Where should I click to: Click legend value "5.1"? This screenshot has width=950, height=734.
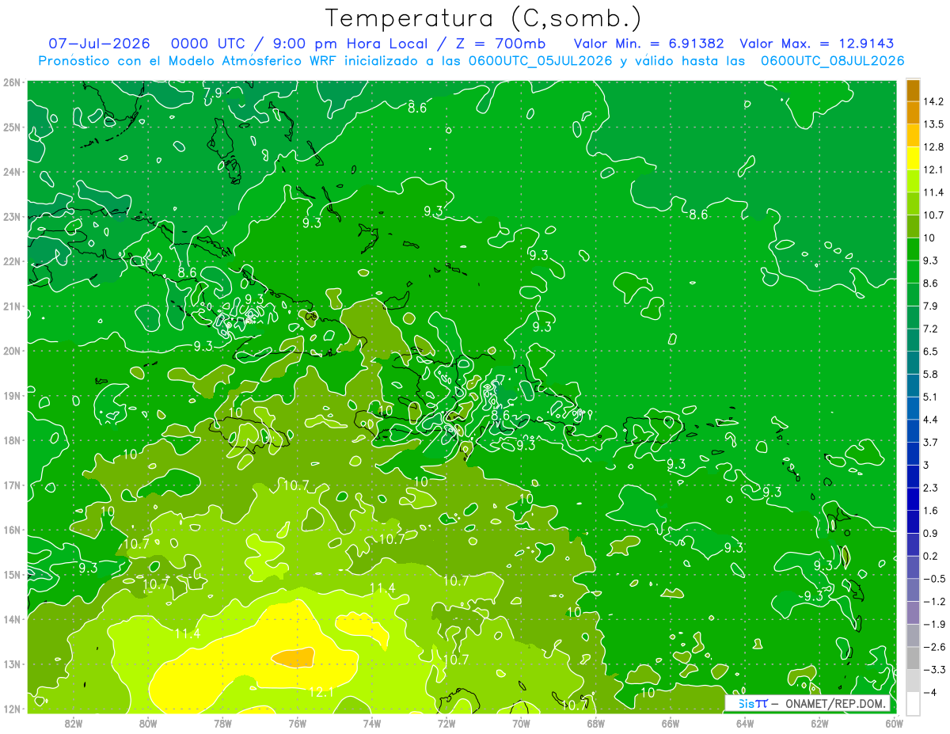pyautogui.click(x=930, y=397)
